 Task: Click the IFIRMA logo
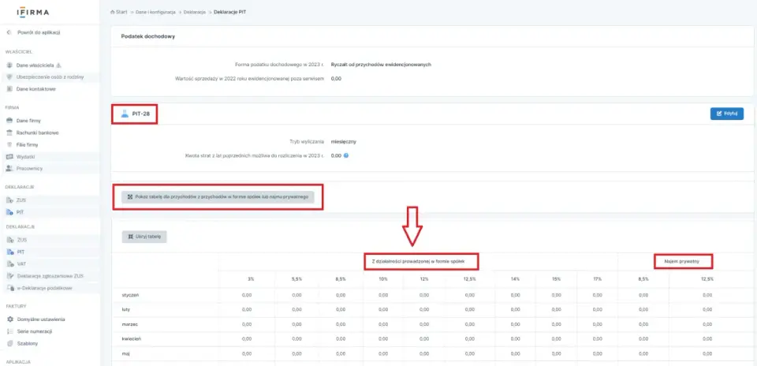pyautogui.click(x=33, y=12)
